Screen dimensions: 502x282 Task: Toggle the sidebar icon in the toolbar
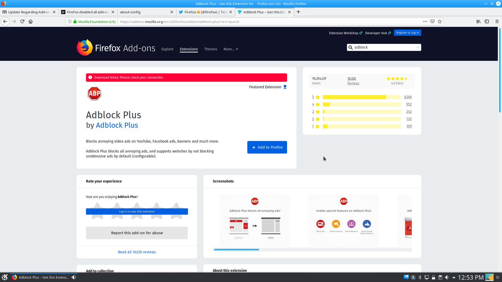[487, 21]
